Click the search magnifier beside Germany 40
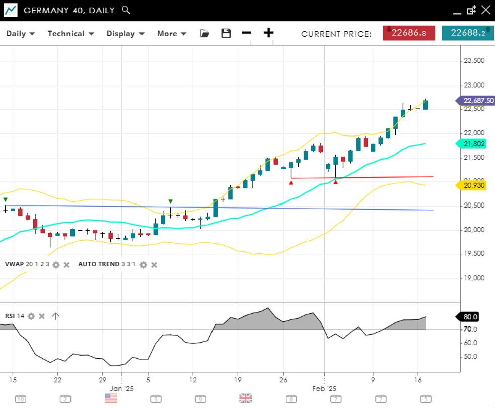This screenshot has height=408, width=495. click(126, 10)
